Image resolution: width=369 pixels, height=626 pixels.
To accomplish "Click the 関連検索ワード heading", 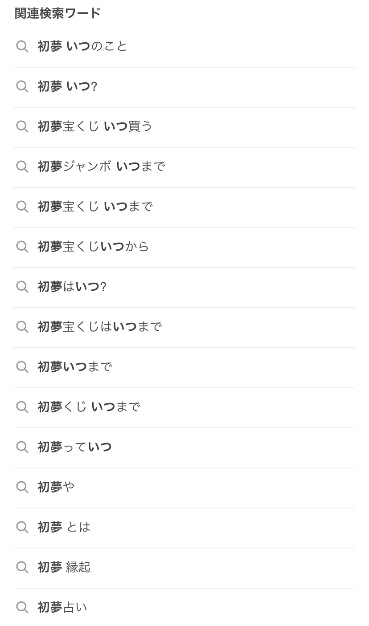I will [x=57, y=13].
